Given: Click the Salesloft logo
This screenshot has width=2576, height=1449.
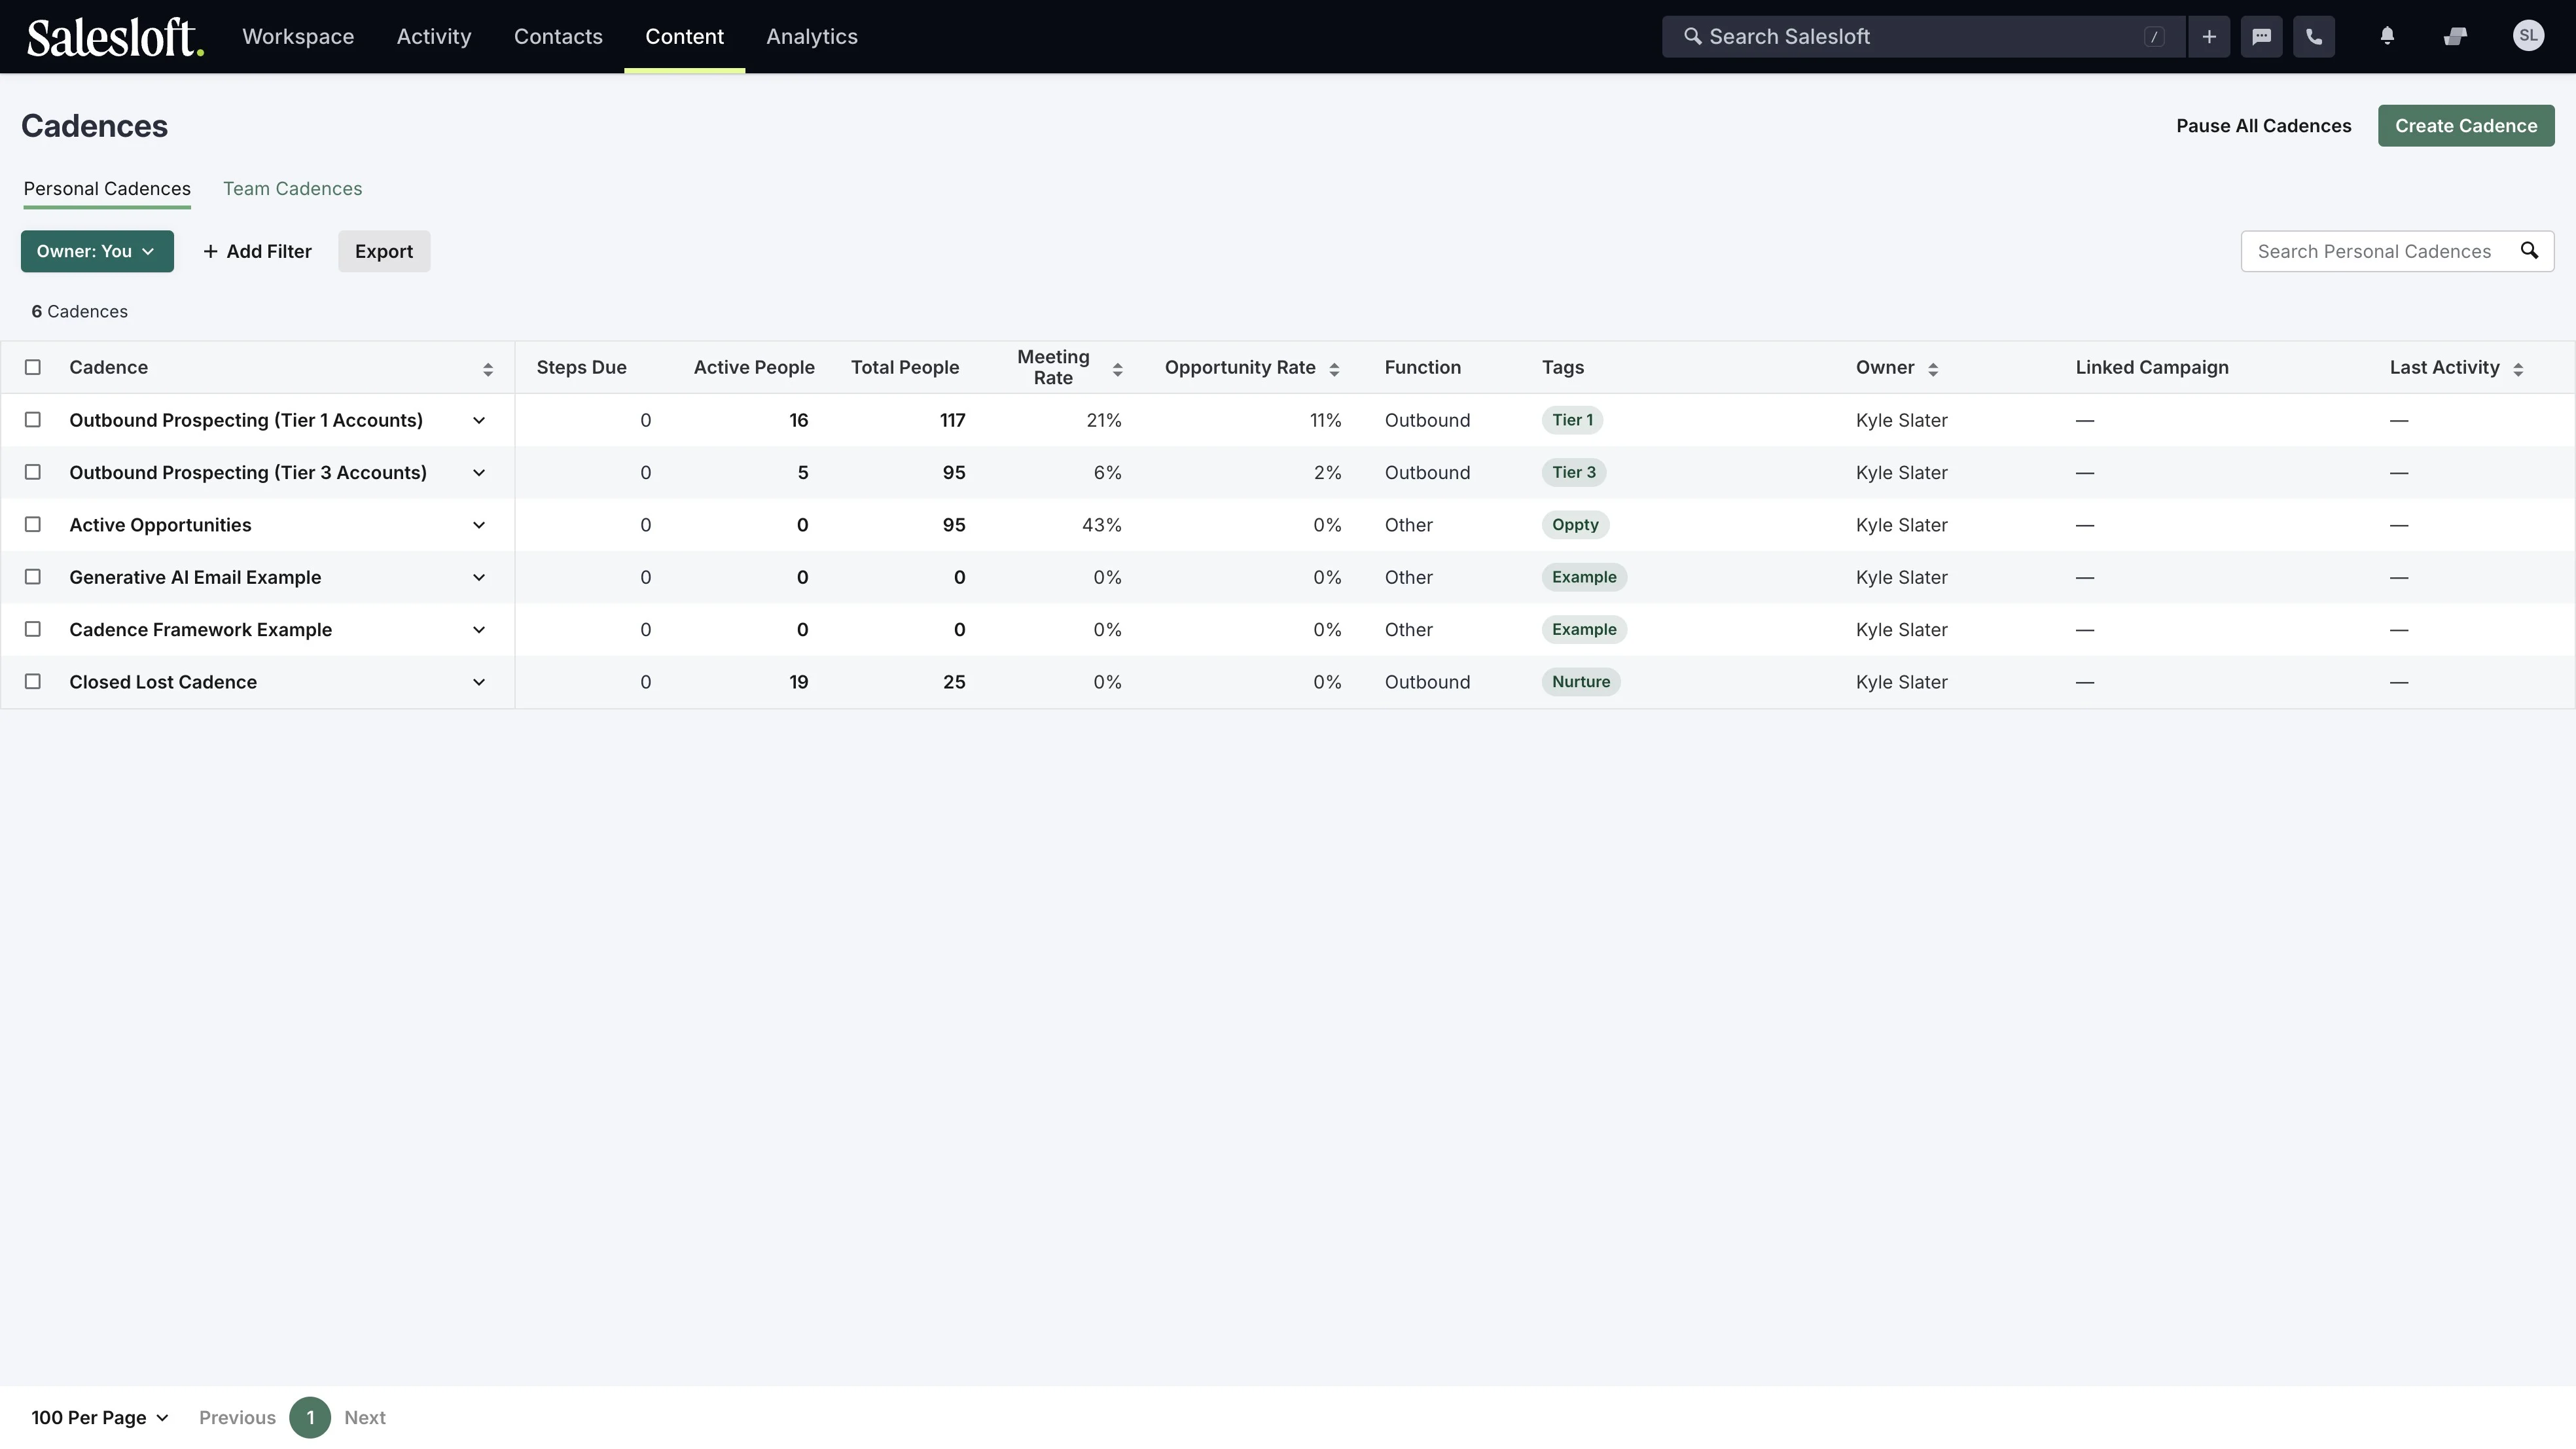Looking at the screenshot, I should (115, 37).
